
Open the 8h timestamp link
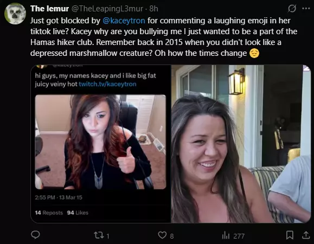[x=154, y=9]
